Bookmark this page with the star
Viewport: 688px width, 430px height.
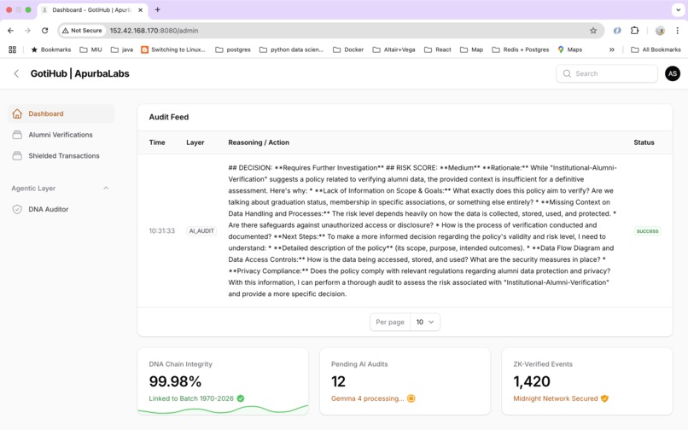click(x=593, y=30)
